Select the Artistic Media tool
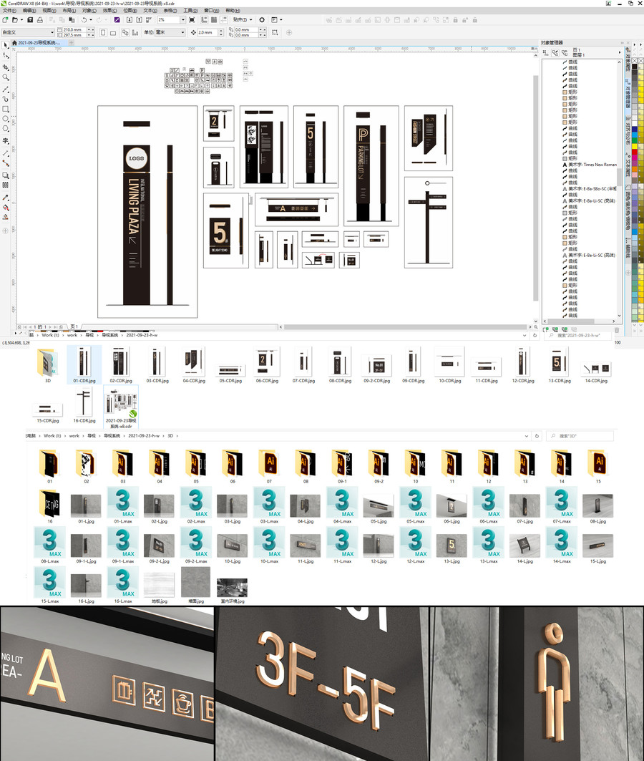Screen dimensions: 644x761 (x=5, y=99)
